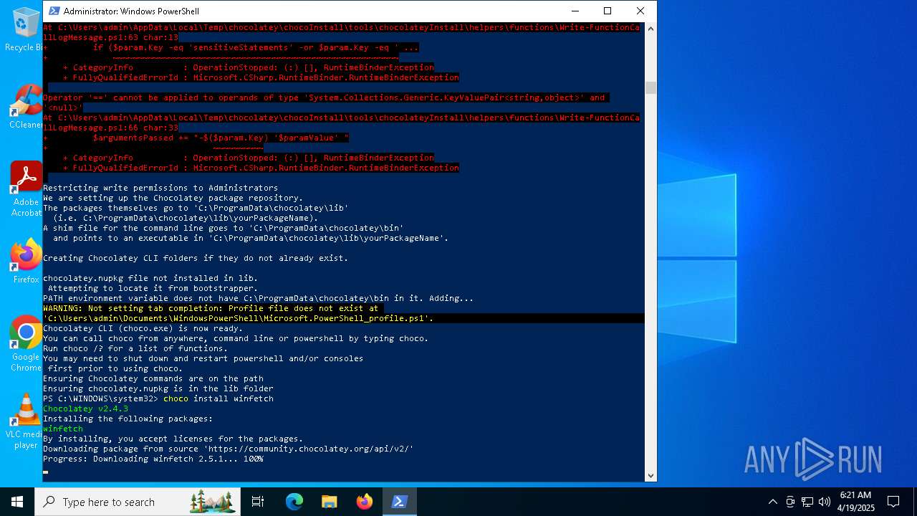Viewport: 917px width, 516px height.
Task: Click the PowerShell vertical scrollbar thumb
Action: tap(650, 87)
